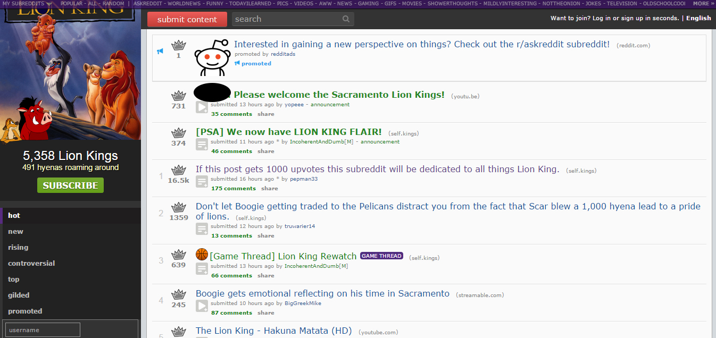Focus the username input field

point(42,330)
